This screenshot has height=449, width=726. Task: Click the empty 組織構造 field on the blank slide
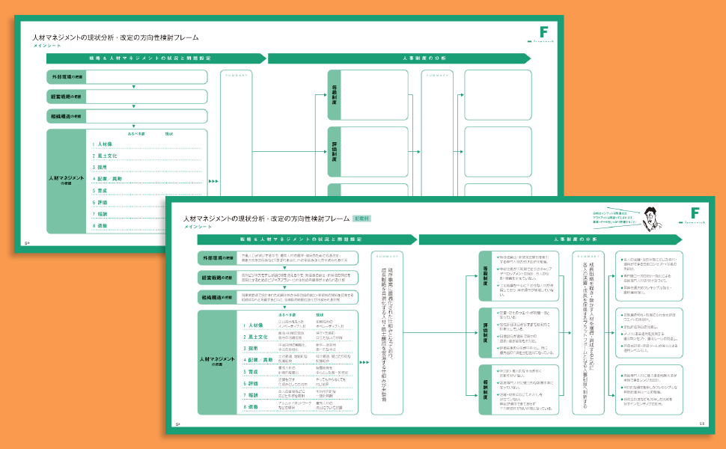(146, 116)
